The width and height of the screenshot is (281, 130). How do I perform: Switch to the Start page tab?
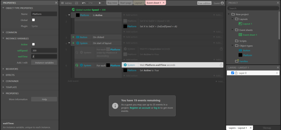point(126,3)
